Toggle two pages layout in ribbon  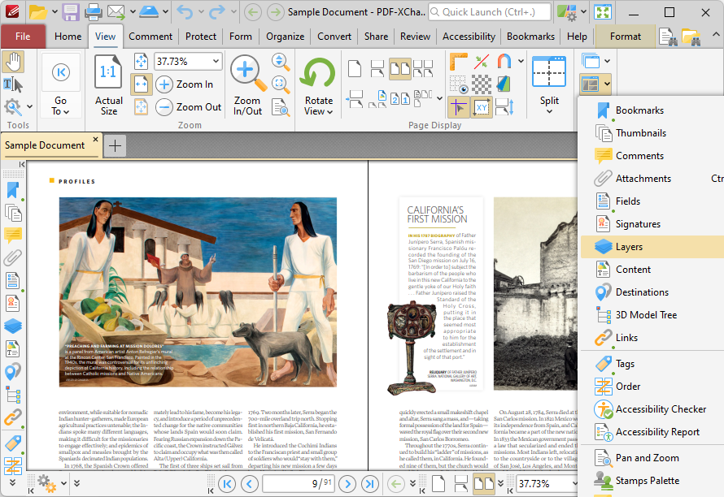[400, 69]
